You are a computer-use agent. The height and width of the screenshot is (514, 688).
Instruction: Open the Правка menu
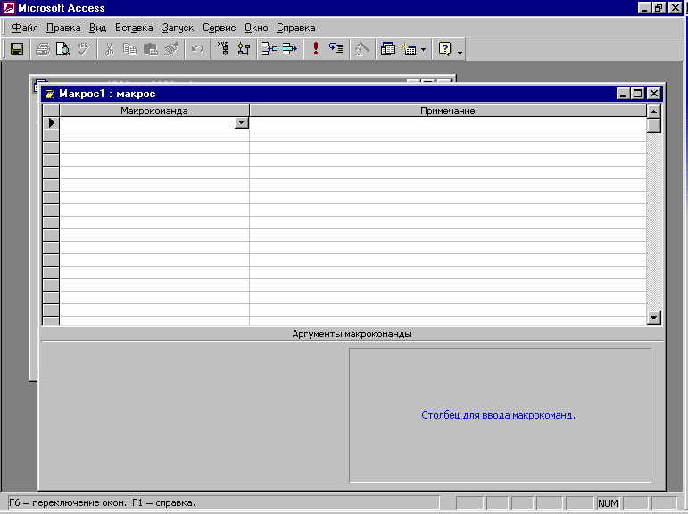63,28
